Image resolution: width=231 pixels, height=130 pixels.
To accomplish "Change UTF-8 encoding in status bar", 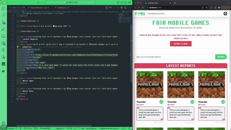I will click(x=69, y=129).
